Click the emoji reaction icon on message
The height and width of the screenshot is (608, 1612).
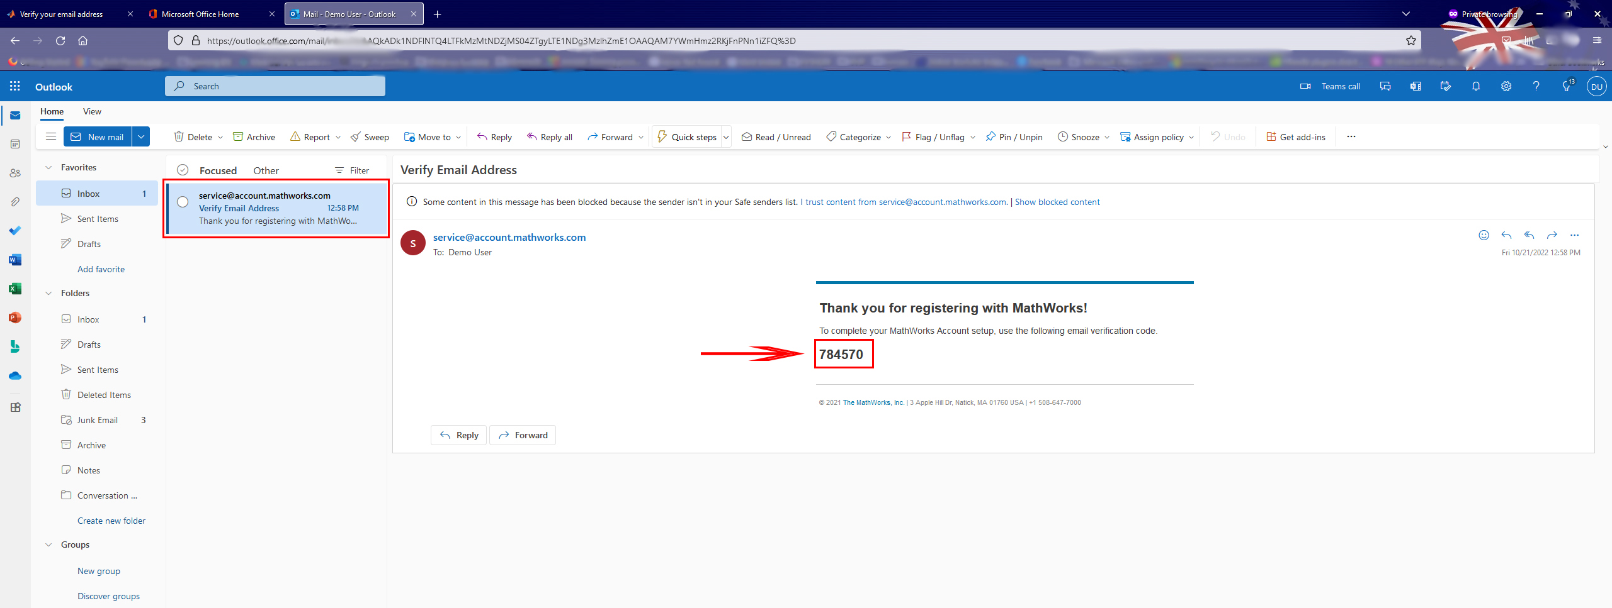(x=1484, y=235)
